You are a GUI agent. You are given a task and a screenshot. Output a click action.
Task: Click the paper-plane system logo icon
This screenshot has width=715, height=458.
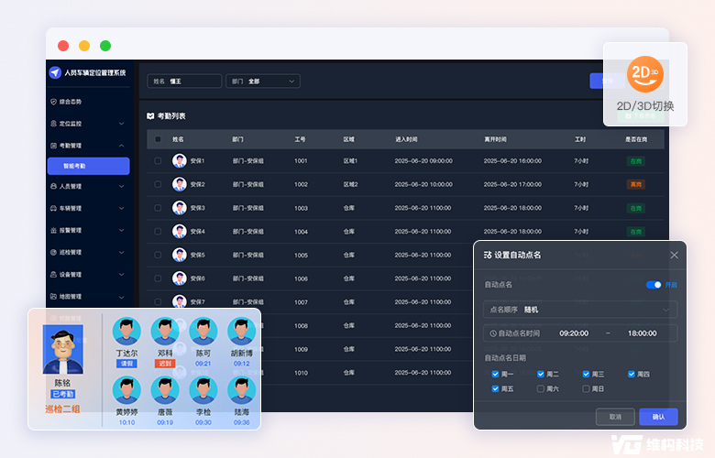[55, 72]
